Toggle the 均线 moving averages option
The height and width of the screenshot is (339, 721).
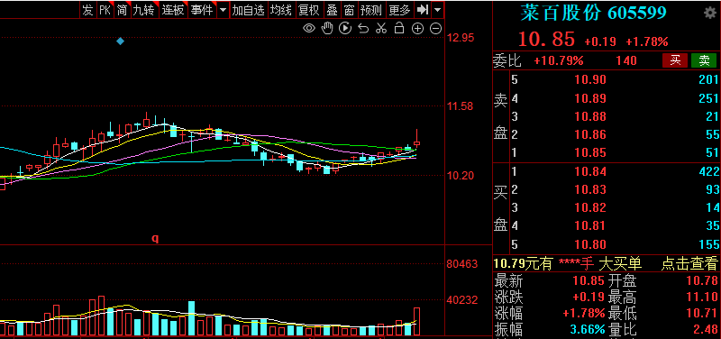tap(281, 10)
